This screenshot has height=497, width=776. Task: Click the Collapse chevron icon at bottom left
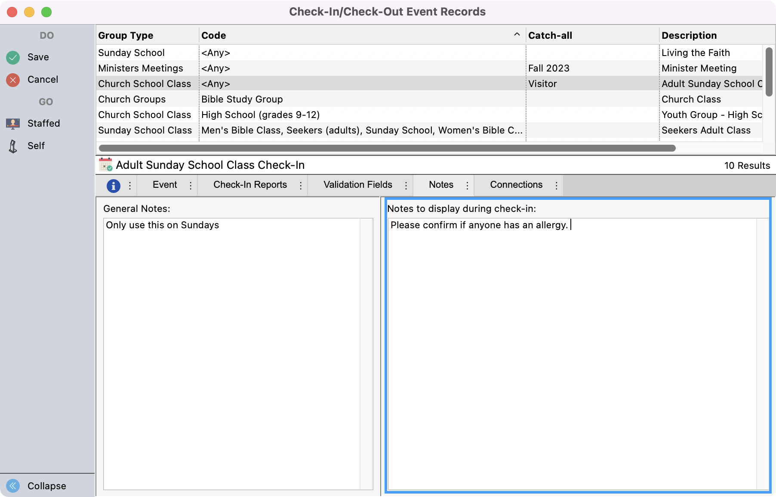12,486
